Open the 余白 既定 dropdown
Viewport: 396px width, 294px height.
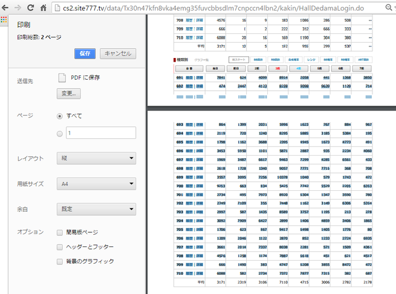[97, 209]
